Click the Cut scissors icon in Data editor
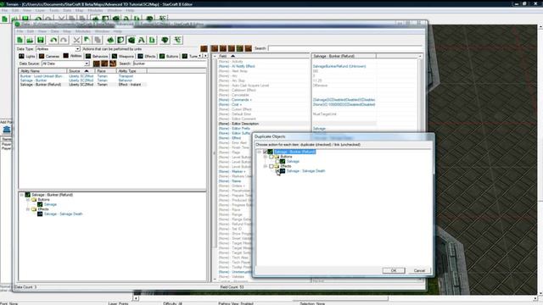The height and width of the screenshot is (305, 543). click(x=76, y=40)
